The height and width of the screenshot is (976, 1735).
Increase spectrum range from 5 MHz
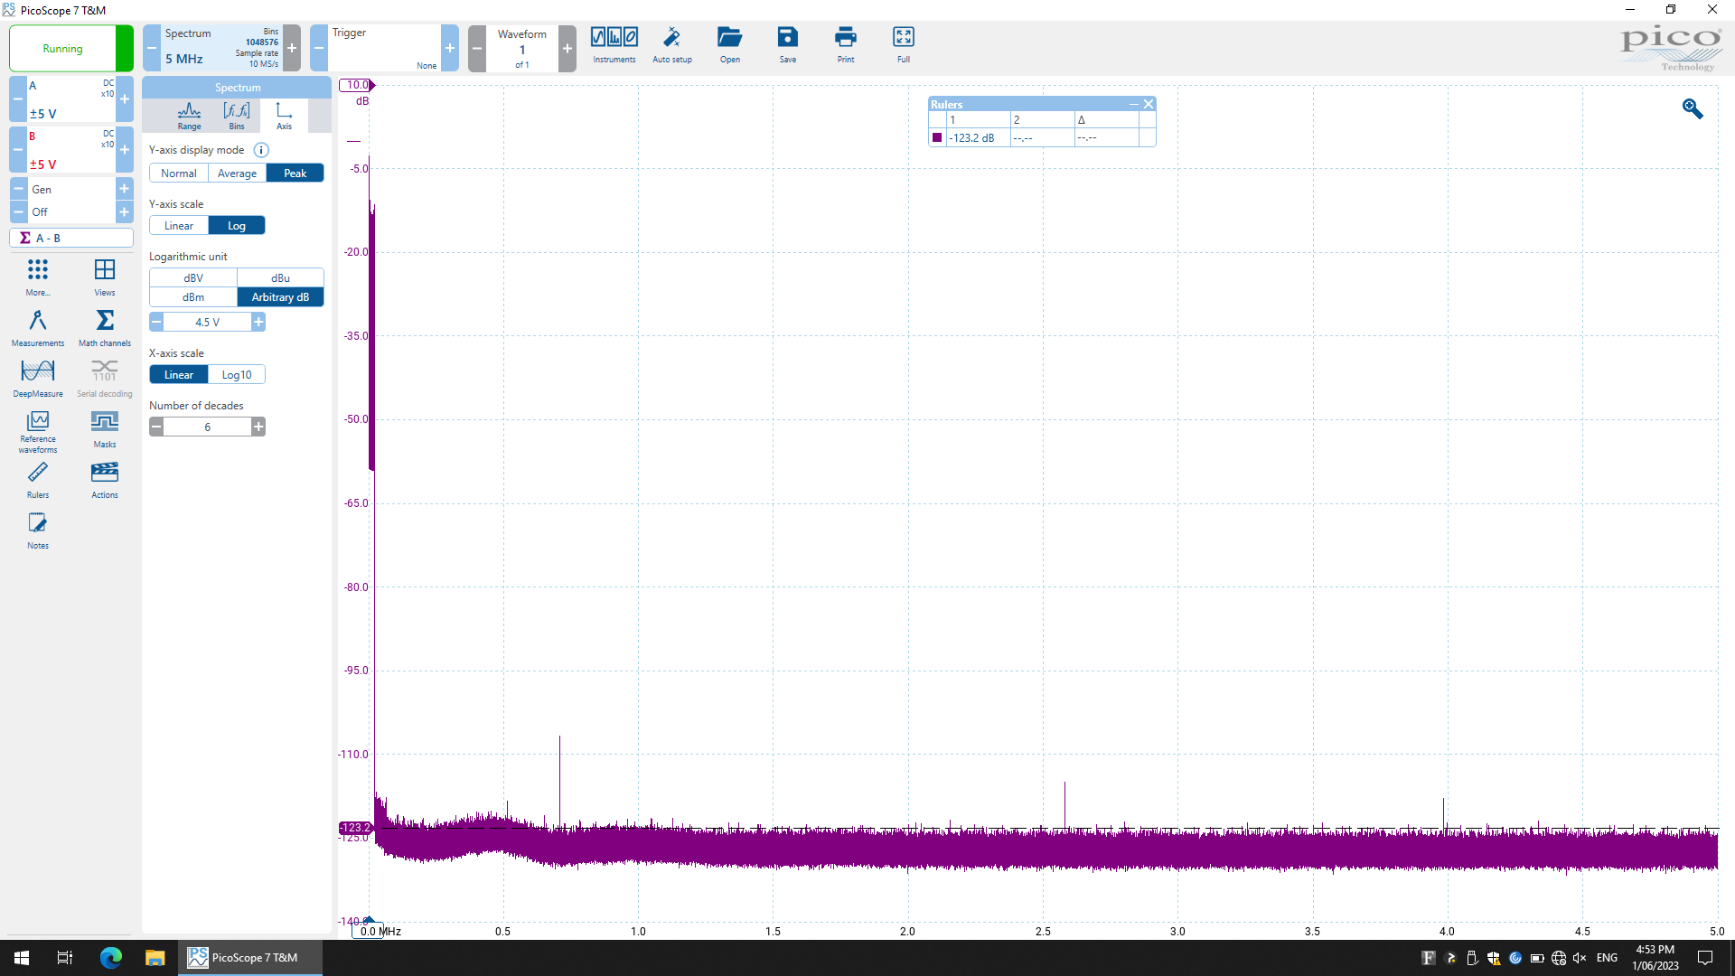(292, 48)
